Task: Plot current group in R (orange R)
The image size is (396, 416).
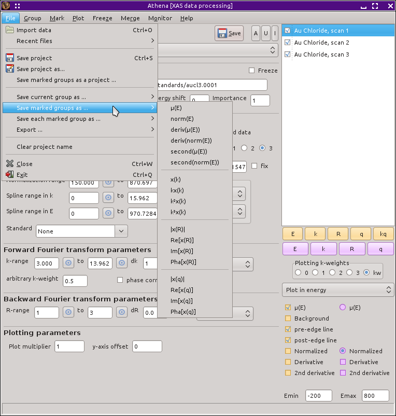Action: click(338, 234)
